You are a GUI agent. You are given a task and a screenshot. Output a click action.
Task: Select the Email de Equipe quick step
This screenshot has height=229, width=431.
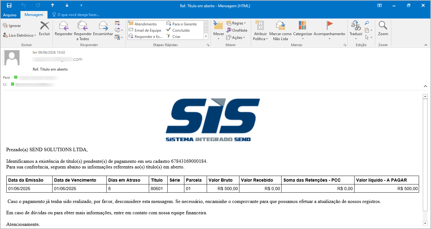[145, 30]
